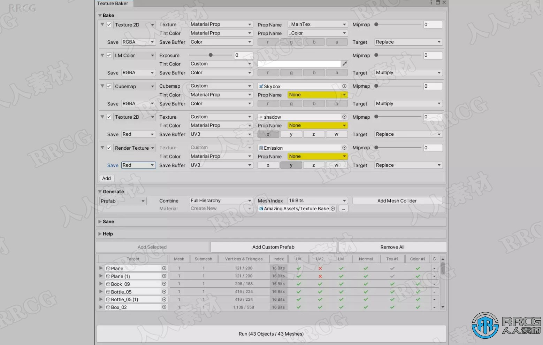
Task: Click the Plane row remove minus button
Action: pyautogui.click(x=434, y=268)
